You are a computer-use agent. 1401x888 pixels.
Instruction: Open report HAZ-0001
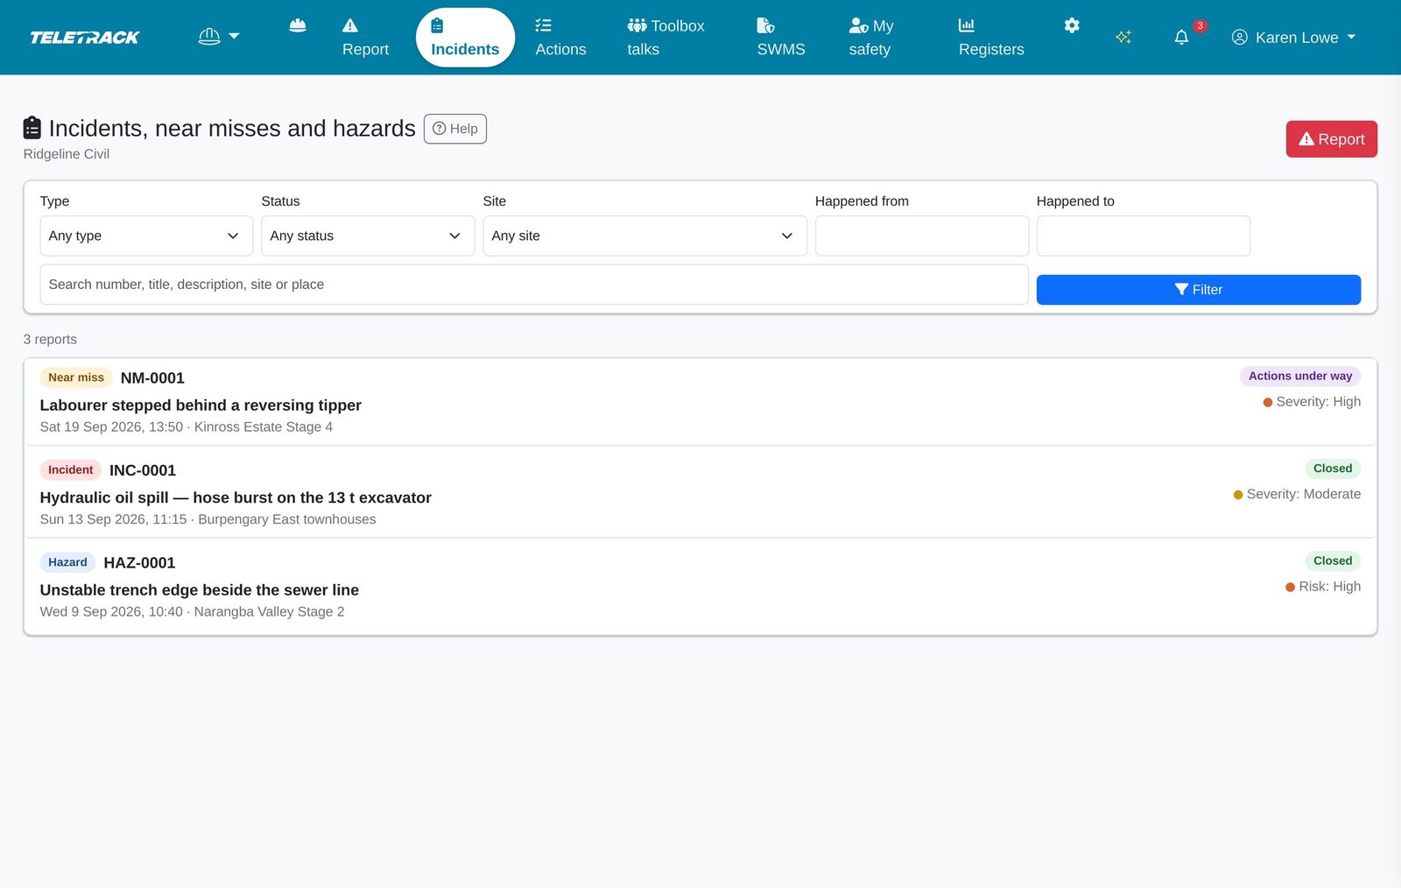[x=139, y=563]
